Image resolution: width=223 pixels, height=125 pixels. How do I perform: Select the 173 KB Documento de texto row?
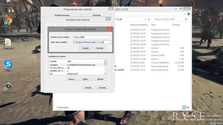[149, 66]
